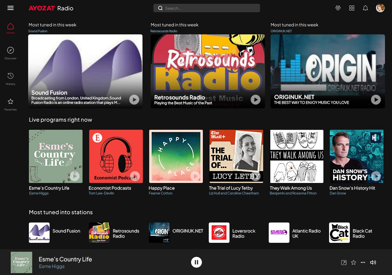Click the search magnifier icon
The height and width of the screenshot is (275, 392).
click(160, 8)
